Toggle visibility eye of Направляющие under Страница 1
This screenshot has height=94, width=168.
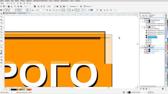(x=144, y=20)
